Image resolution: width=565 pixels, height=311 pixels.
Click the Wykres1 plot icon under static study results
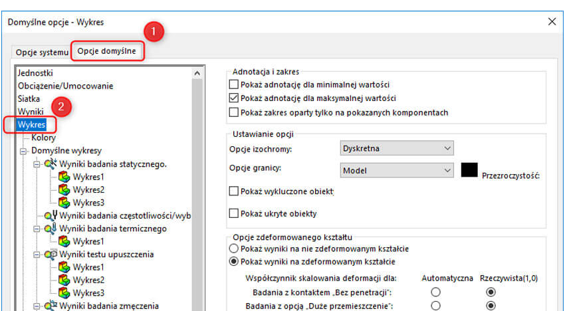click(64, 177)
